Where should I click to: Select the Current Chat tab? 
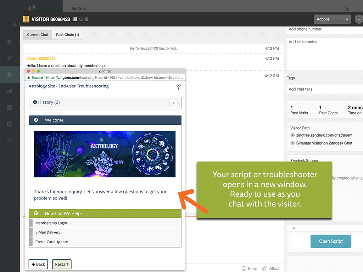pos(38,35)
